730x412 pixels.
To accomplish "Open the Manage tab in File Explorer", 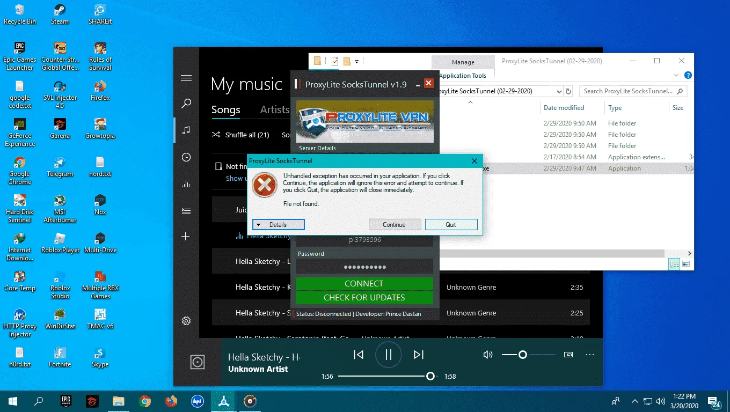I will 463,62.
